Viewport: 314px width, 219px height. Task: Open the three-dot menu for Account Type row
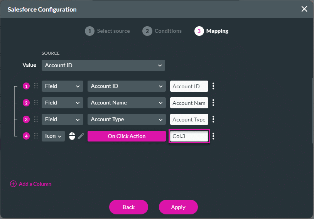tap(213, 120)
